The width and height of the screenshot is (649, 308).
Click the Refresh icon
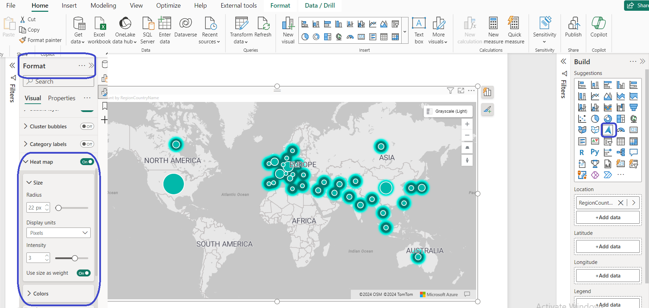(263, 24)
